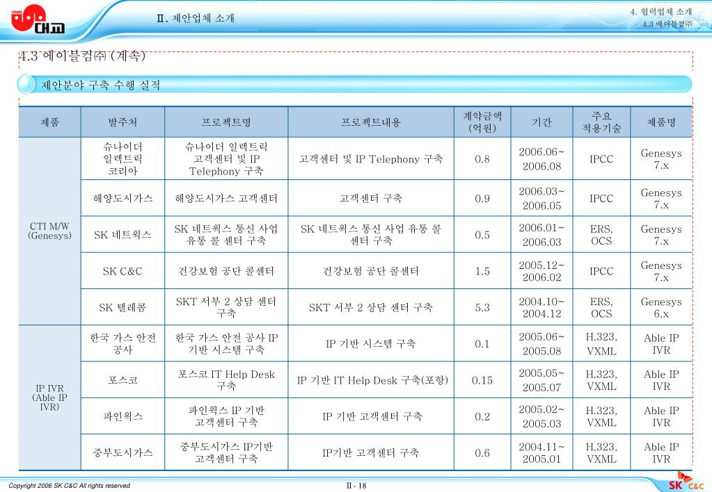Viewport: 712px width, 492px height.
Task: Click the client cell '중부도시가스'
Action: point(122,452)
